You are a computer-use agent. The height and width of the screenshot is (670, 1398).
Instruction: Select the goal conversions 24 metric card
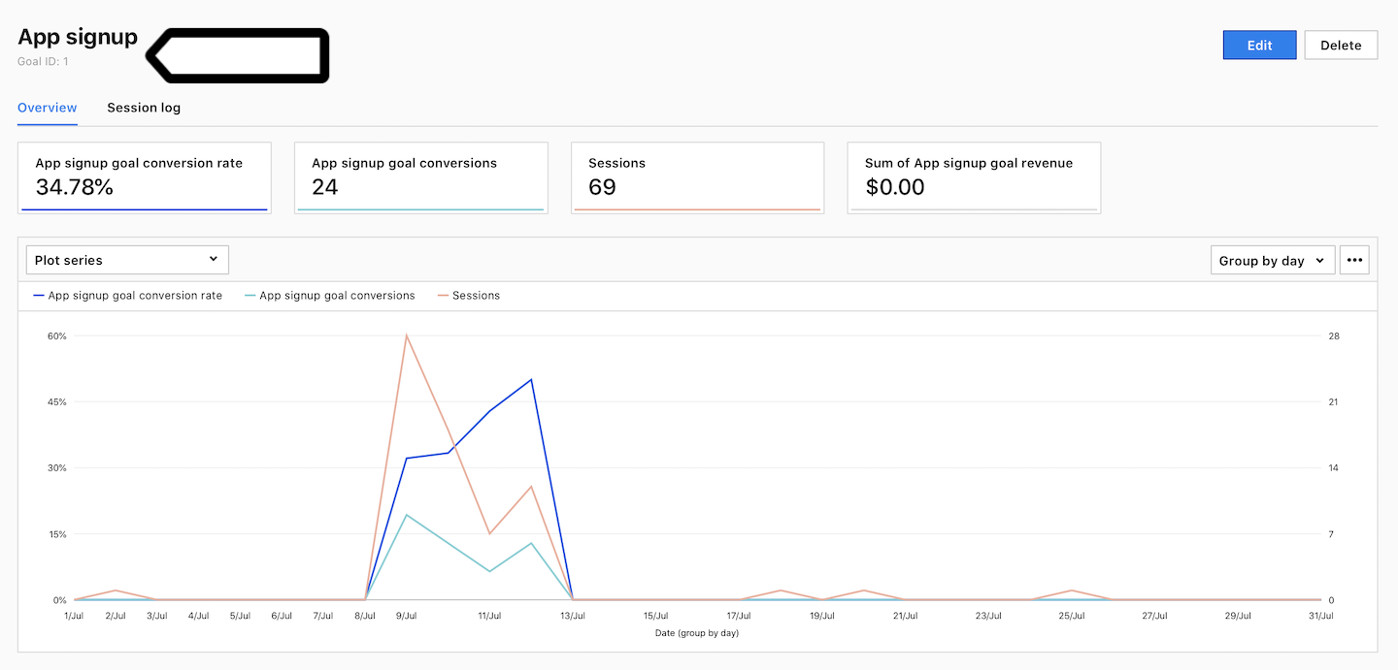pos(420,176)
